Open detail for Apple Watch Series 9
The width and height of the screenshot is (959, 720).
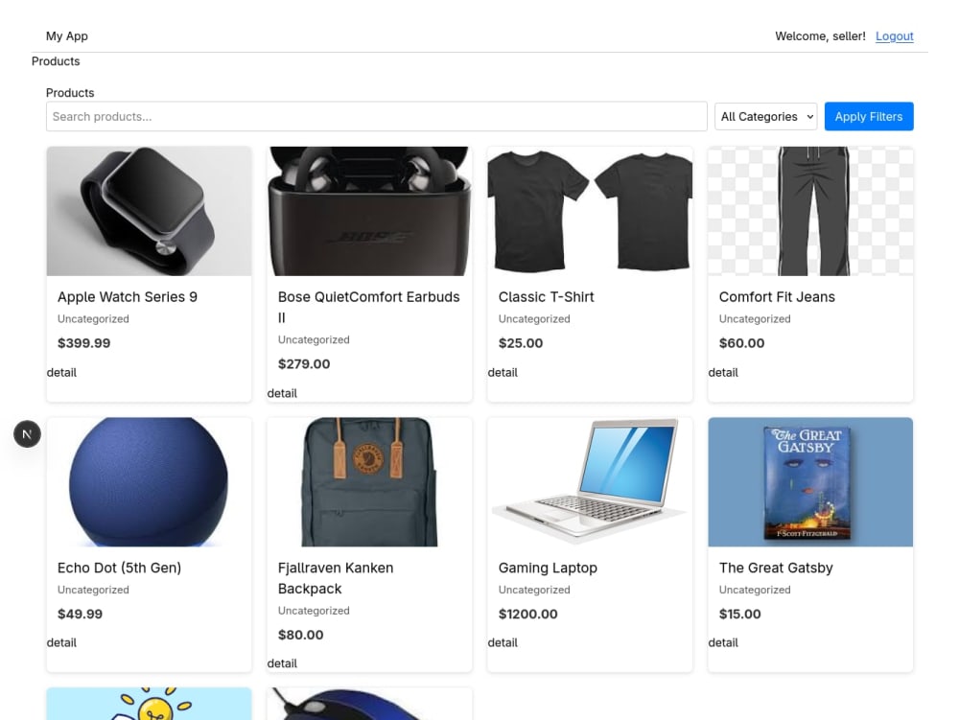61,372
